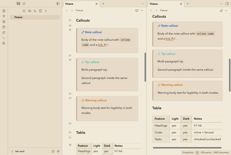
Task: Click the reading pane vertical scrollbar
Action: (230, 75)
